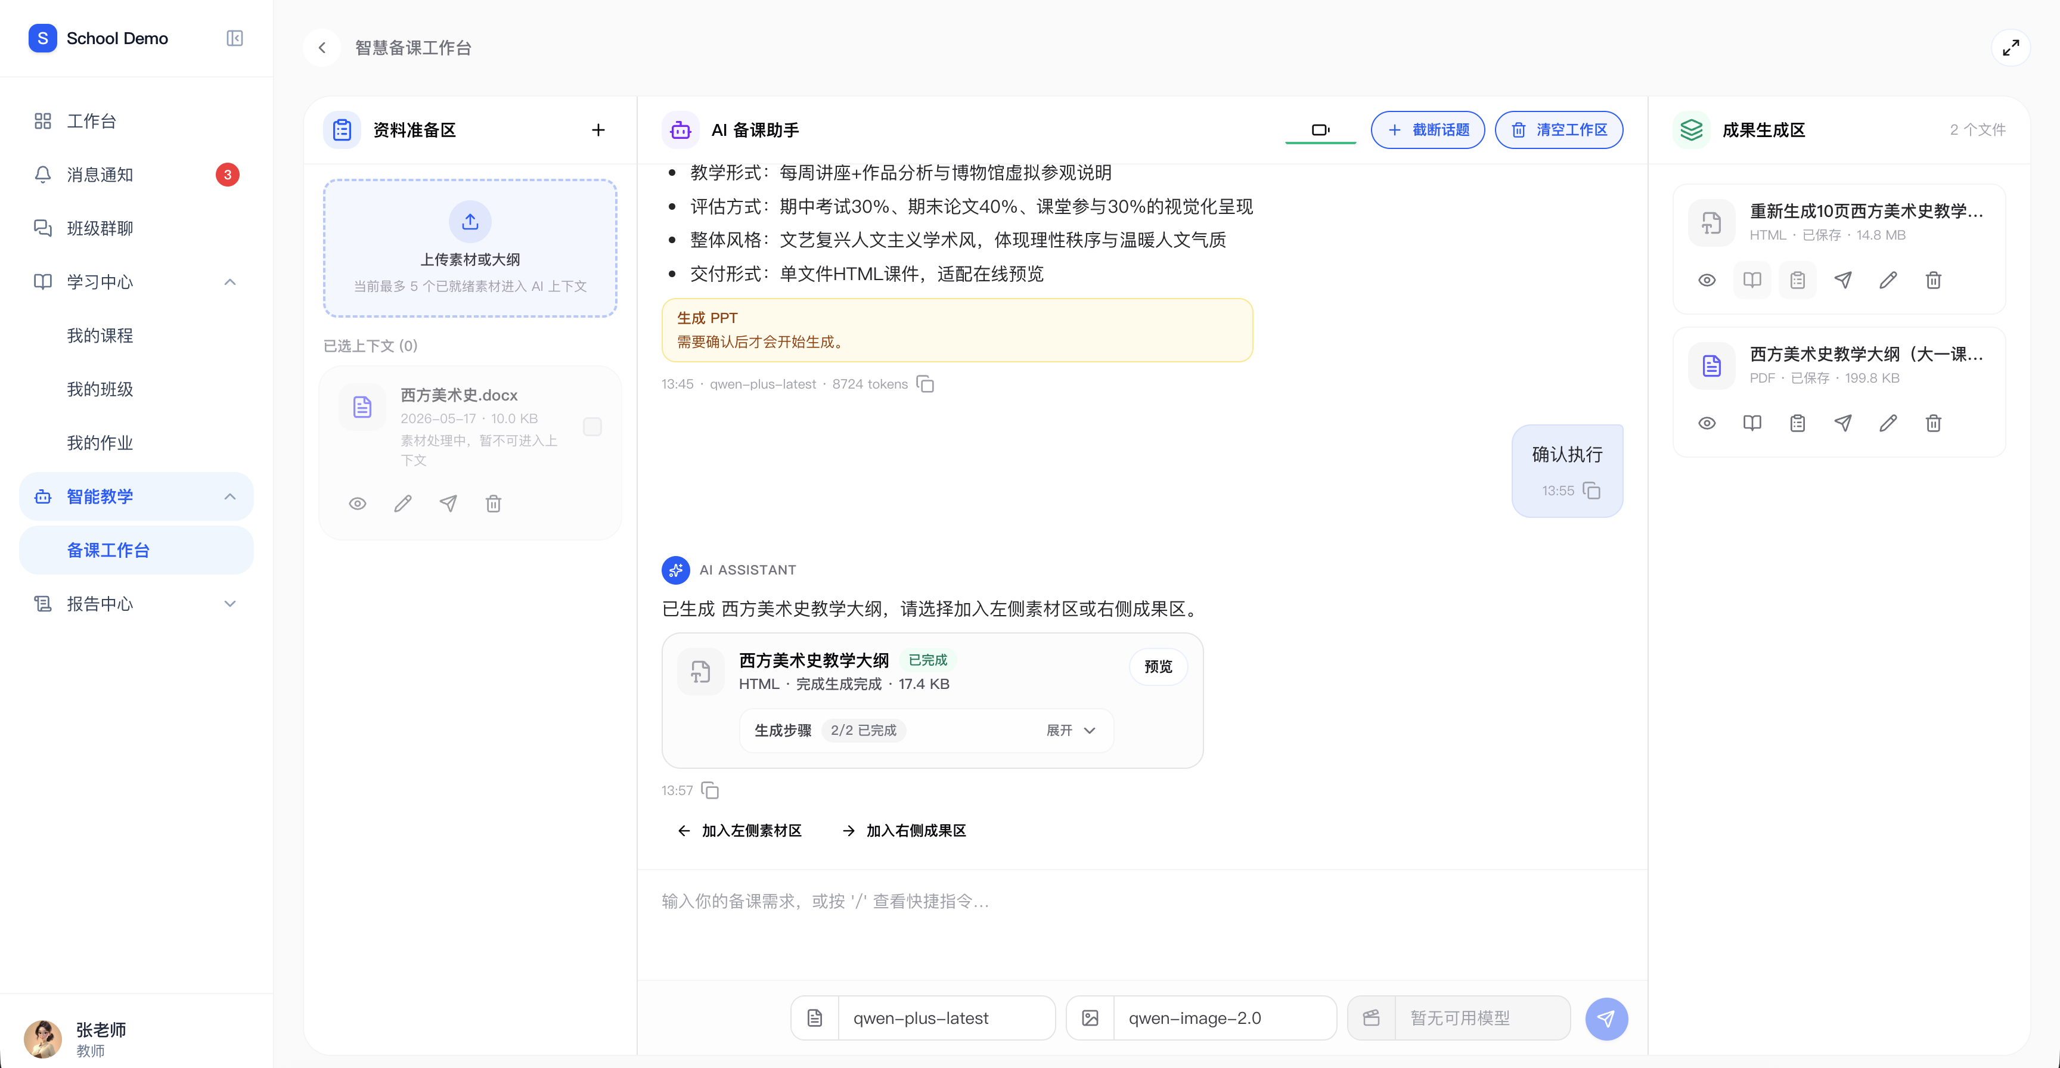Delete 重新生成10页西方美术史教学 file

click(1934, 281)
